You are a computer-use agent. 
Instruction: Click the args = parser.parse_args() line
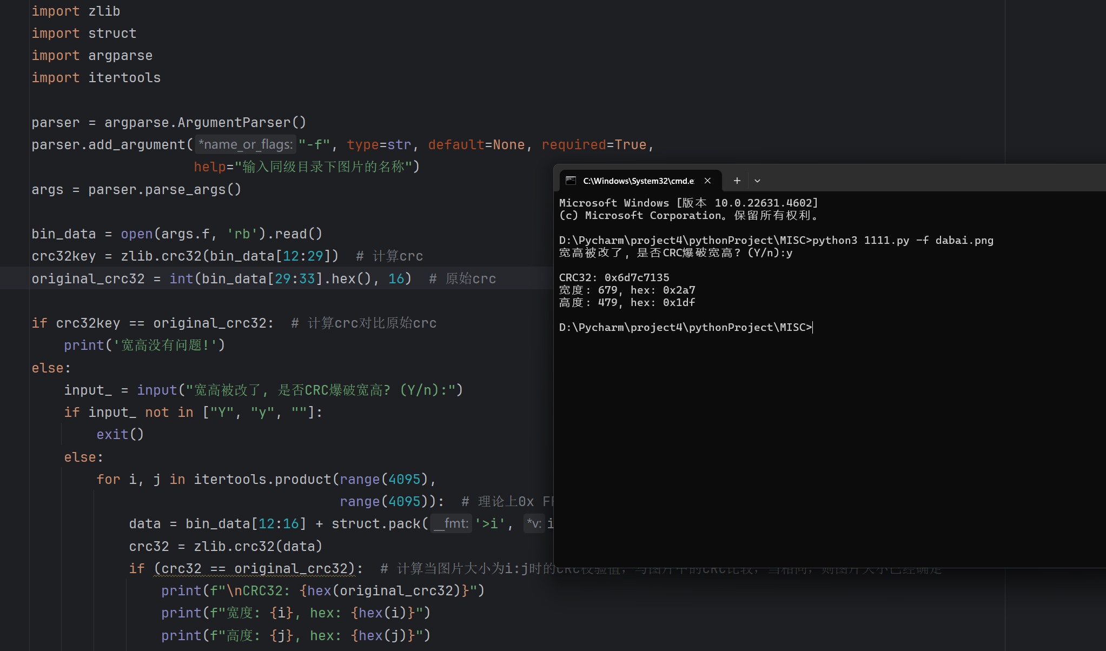[x=136, y=190]
